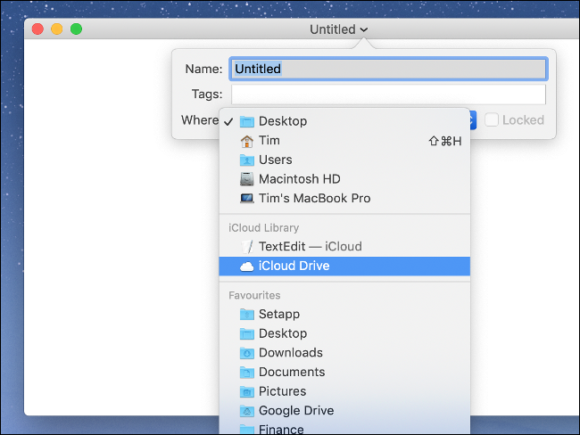Click the Documents folder icon

246,373
